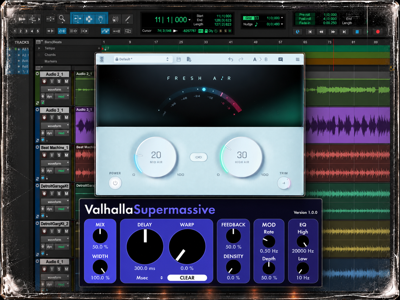
Task: Click the main counter display 11|1|000
Action: coord(171,20)
